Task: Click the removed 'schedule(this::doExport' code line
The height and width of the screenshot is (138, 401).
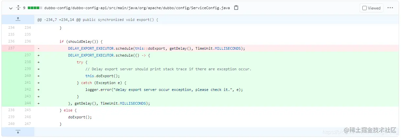Action: click(x=157, y=48)
